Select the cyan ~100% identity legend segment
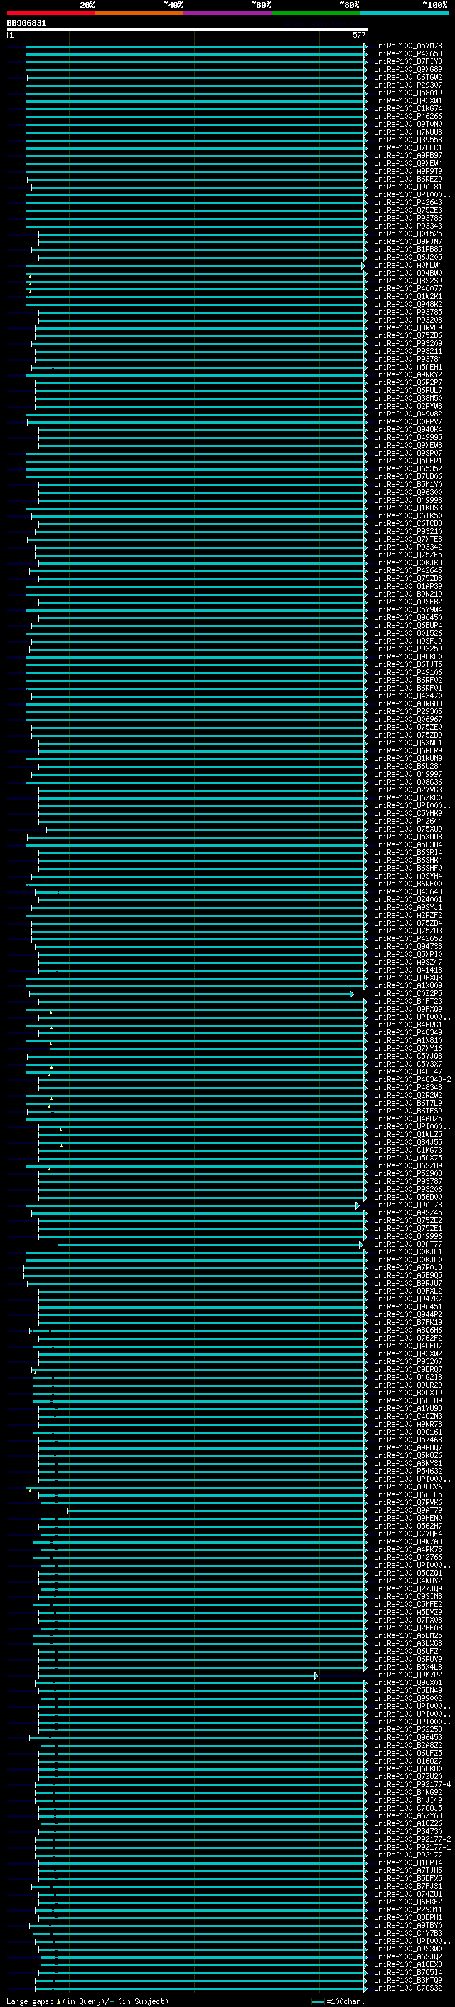The image size is (455, 2007). tap(405, 13)
